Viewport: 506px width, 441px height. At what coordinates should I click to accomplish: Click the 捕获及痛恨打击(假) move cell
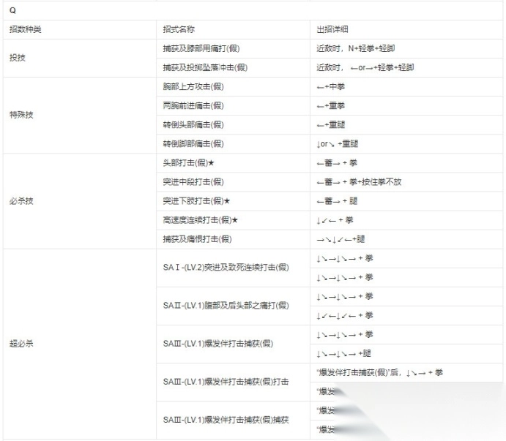(x=197, y=238)
